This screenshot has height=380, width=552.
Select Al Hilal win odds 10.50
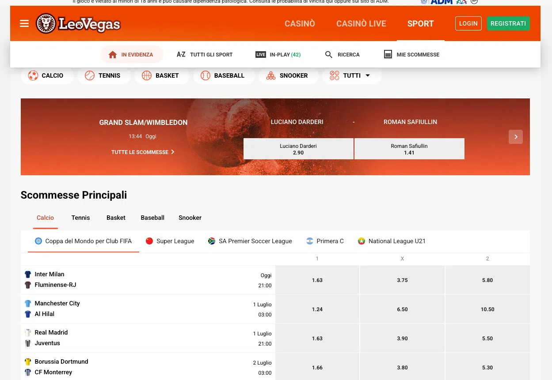(487, 309)
